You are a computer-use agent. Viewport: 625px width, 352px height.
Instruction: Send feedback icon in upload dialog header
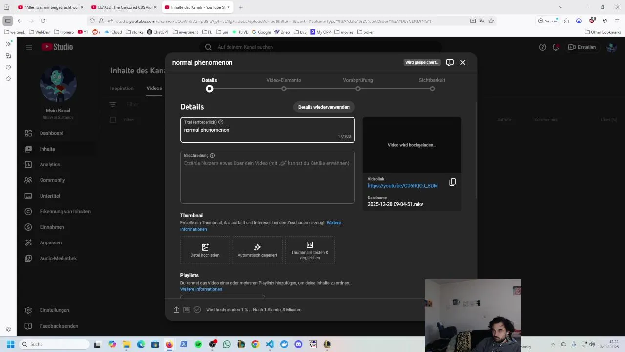[450, 62]
